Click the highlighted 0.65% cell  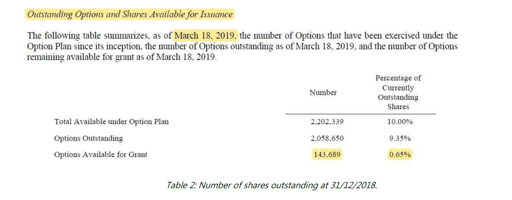[400, 155]
